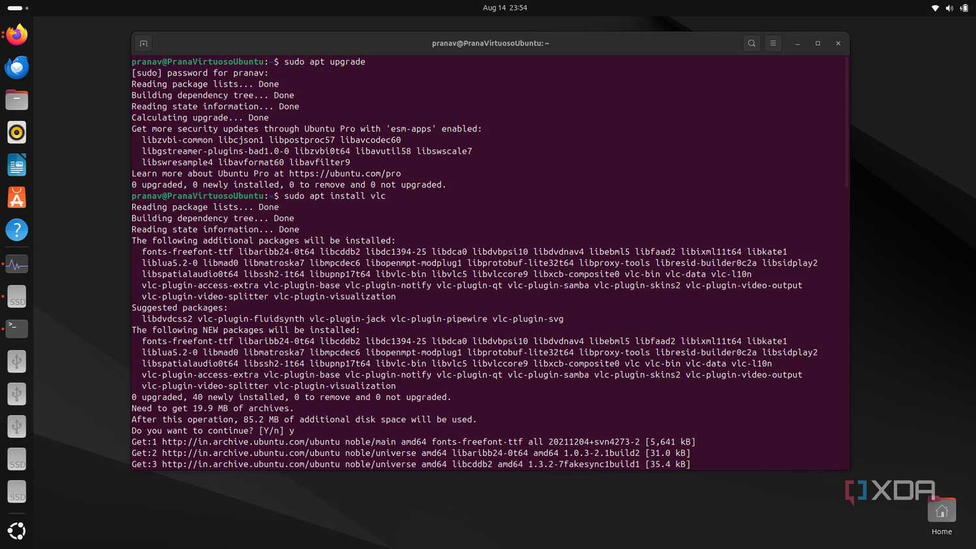Click 'Need to get 19.9 MB of archives.'
Screen dimensions: 976x549
point(212,408)
